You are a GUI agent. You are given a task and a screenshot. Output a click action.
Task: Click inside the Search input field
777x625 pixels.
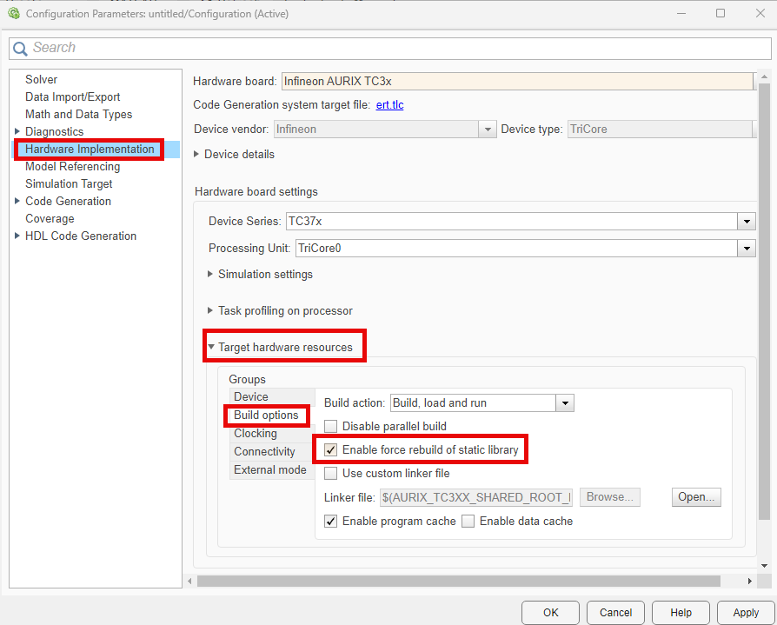(391, 49)
